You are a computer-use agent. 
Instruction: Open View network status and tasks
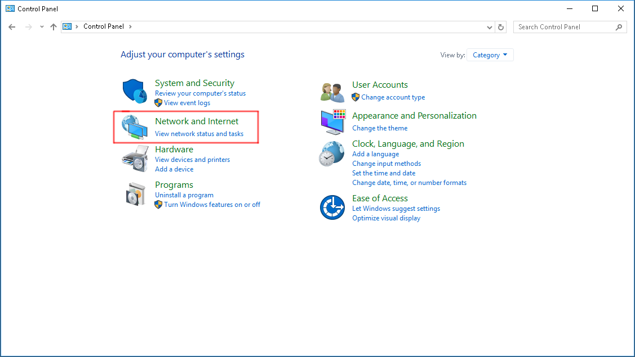[x=199, y=134]
